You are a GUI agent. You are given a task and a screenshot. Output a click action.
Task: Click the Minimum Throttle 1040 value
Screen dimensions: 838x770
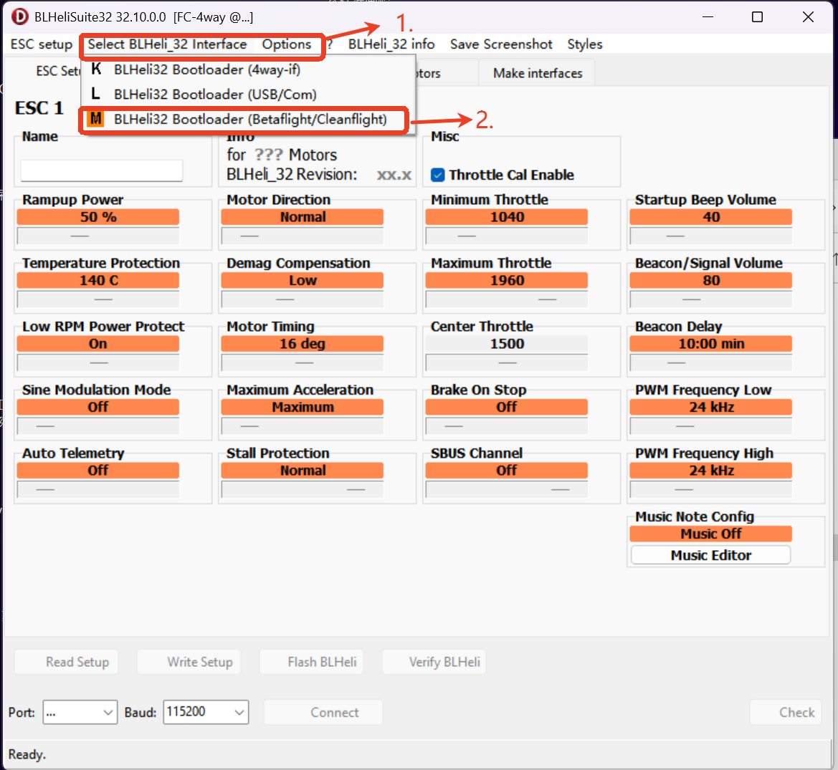[x=506, y=217]
